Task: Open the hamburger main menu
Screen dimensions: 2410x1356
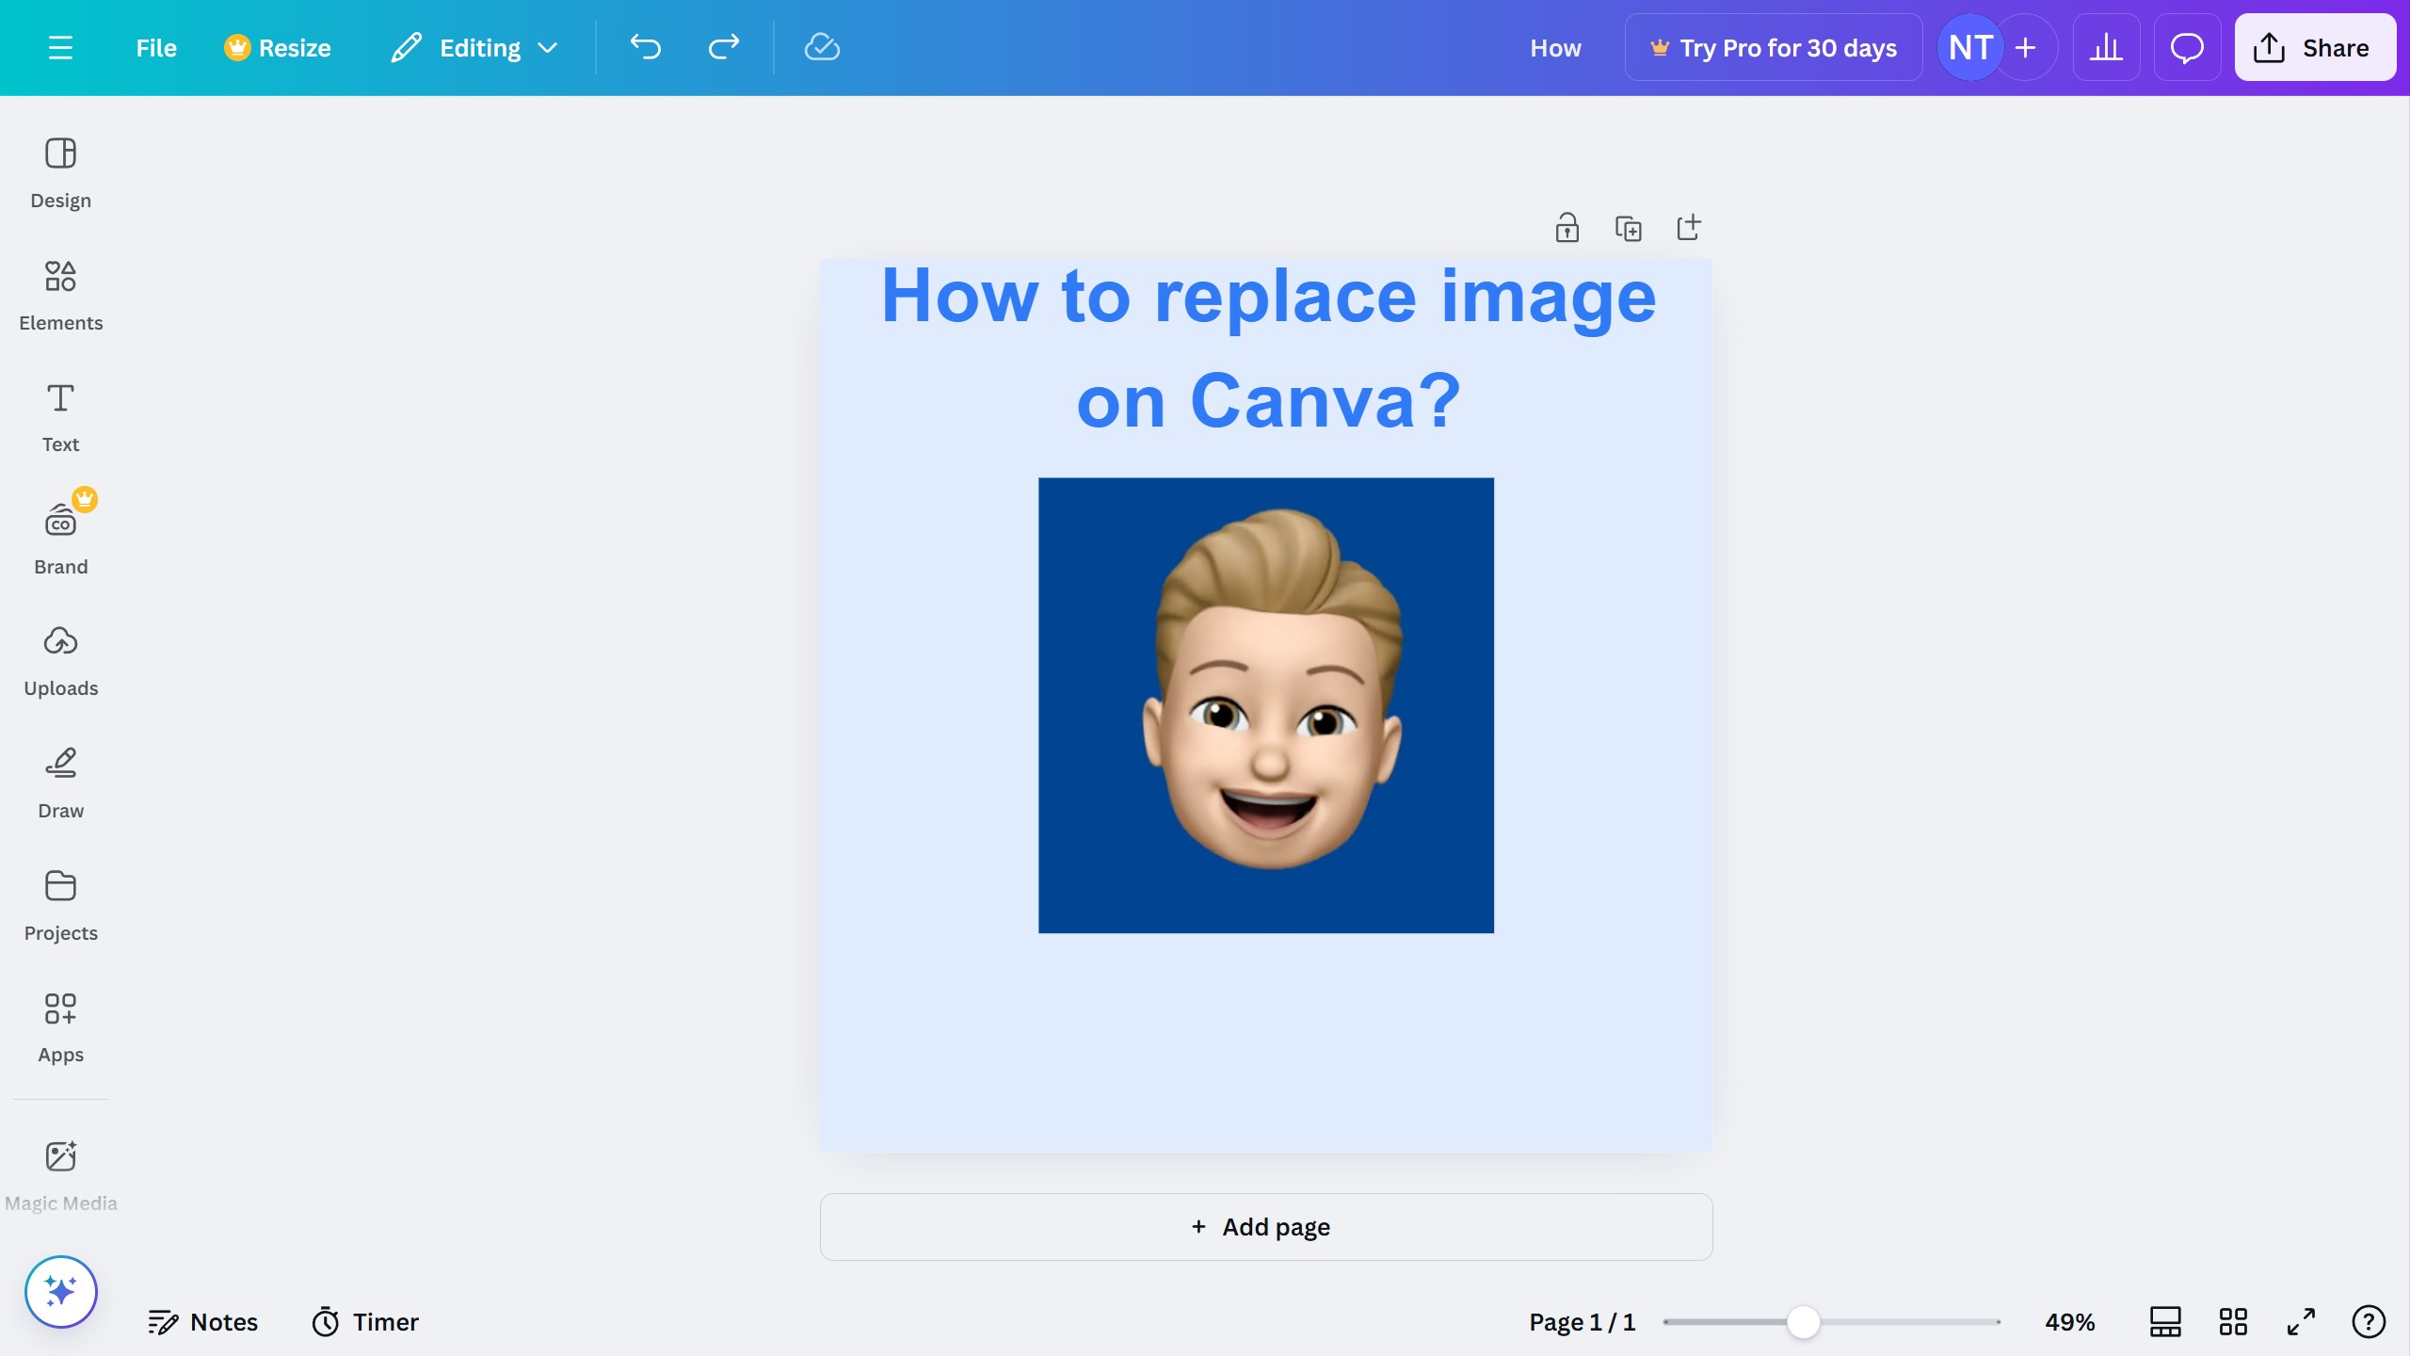Action: pos(60,47)
